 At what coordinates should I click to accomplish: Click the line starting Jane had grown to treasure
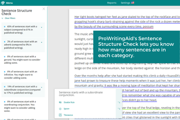pos(127,81)
